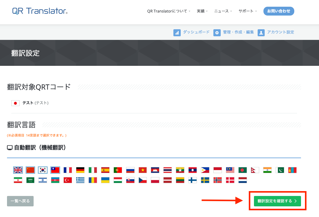Image resolution: width=319 pixels, height=217 pixels.
Task: Select the Thai flag
Action: click(x=167, y=170)
